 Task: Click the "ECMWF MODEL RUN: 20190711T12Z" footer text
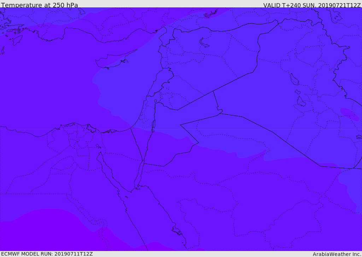pos(47,254)
